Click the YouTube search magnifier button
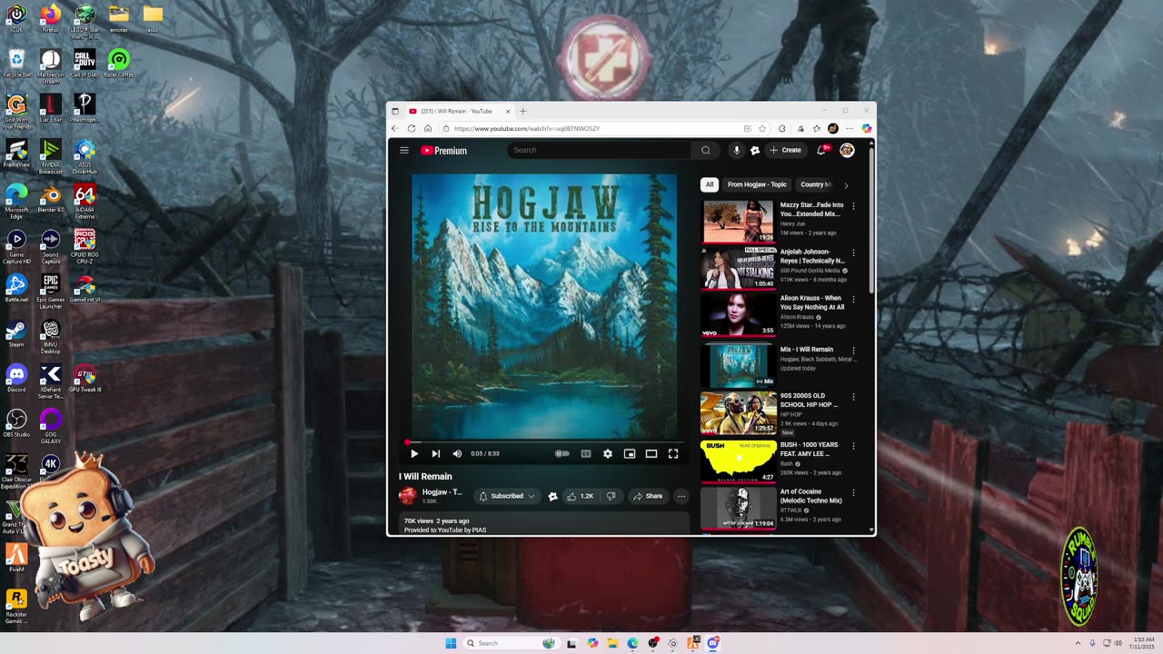 tap(705, 150)
